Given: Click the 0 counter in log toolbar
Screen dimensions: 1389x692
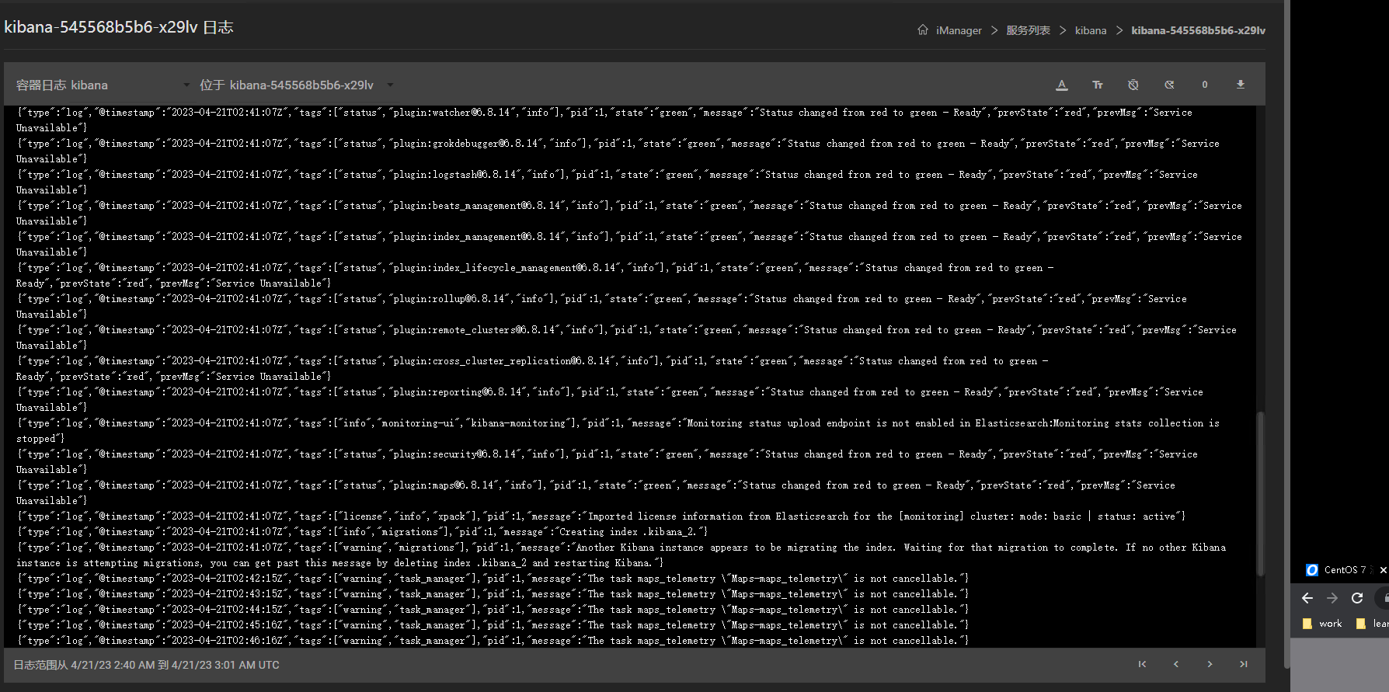Looking at the screenshot, I should [x=1205, y=85].
